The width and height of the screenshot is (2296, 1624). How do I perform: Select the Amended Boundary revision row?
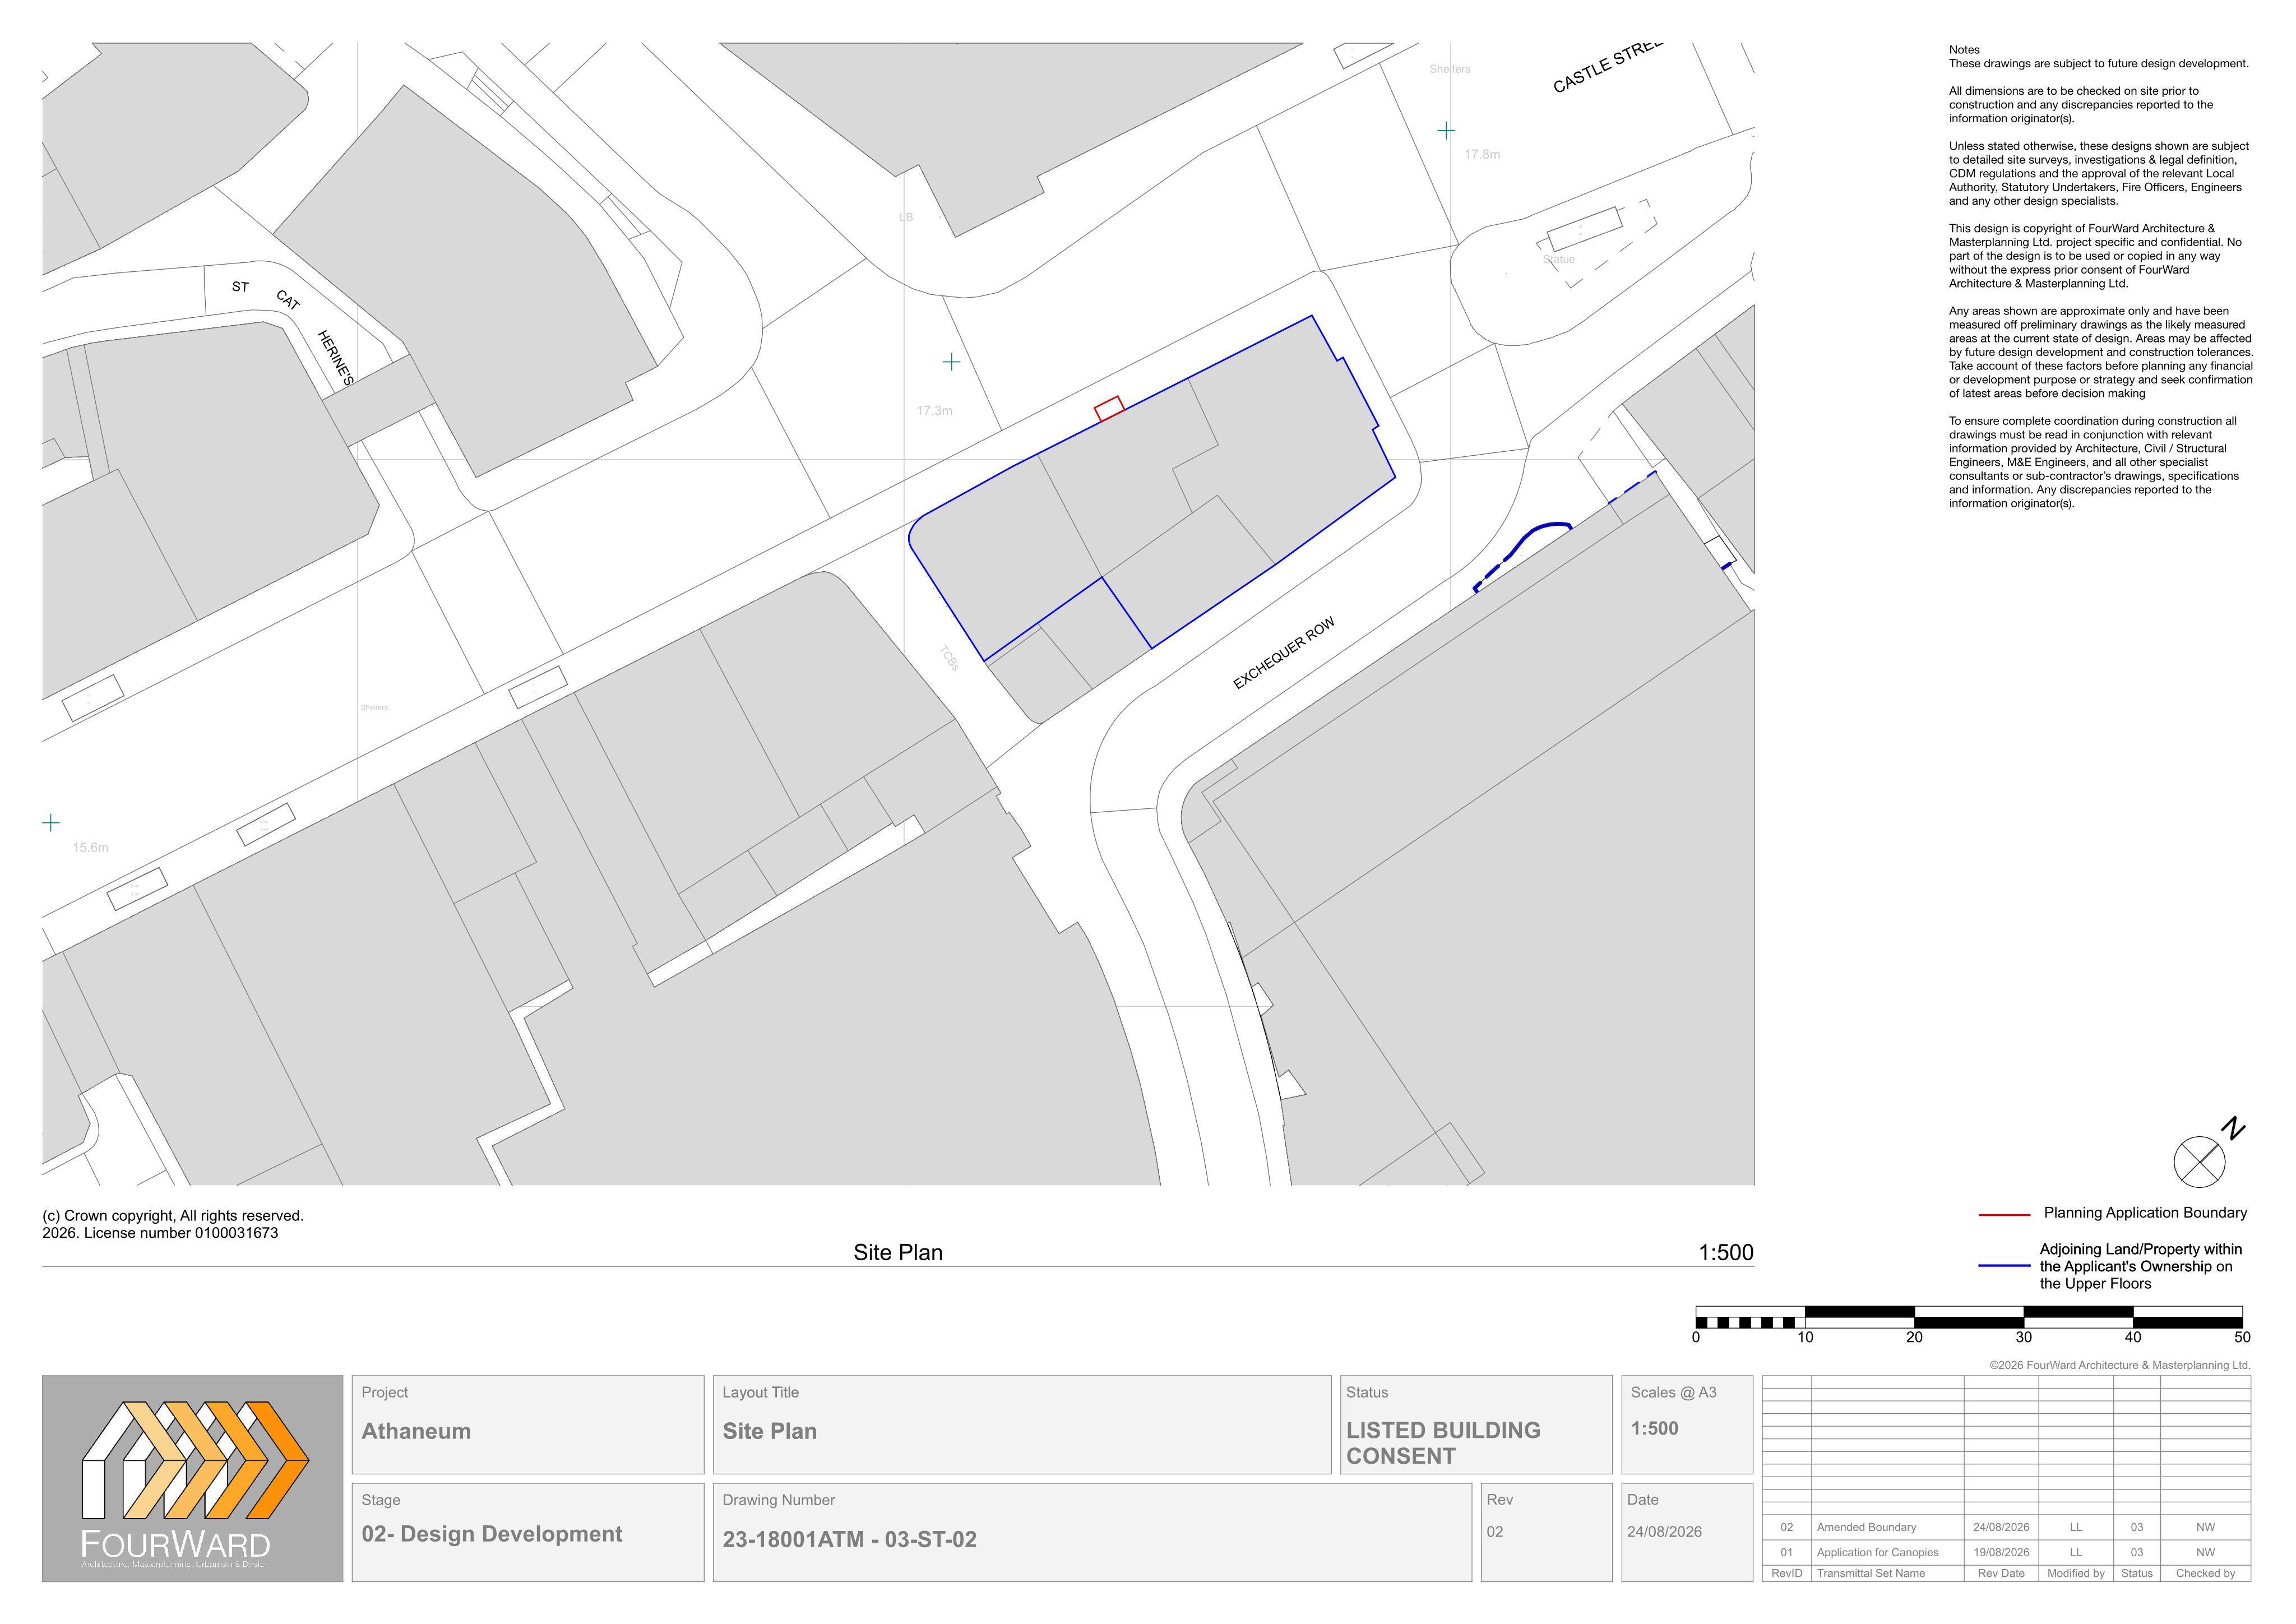pyautogui.click(x=2006, y=1528)
